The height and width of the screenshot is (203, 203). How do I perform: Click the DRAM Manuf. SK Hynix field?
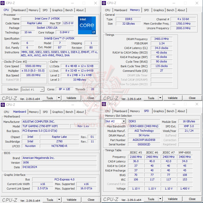[x=144, y=135]
